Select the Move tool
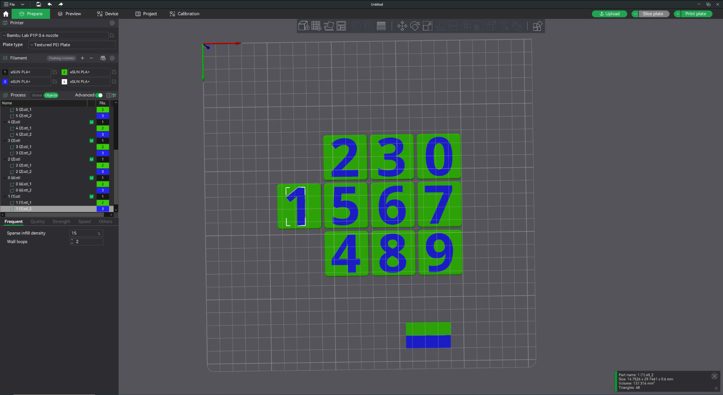The height and width of the screenshot is (395, 723). pos(402,26)
